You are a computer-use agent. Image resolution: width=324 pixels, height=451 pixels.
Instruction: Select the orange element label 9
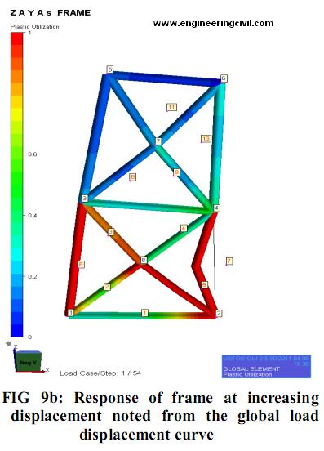coord(176,172)
